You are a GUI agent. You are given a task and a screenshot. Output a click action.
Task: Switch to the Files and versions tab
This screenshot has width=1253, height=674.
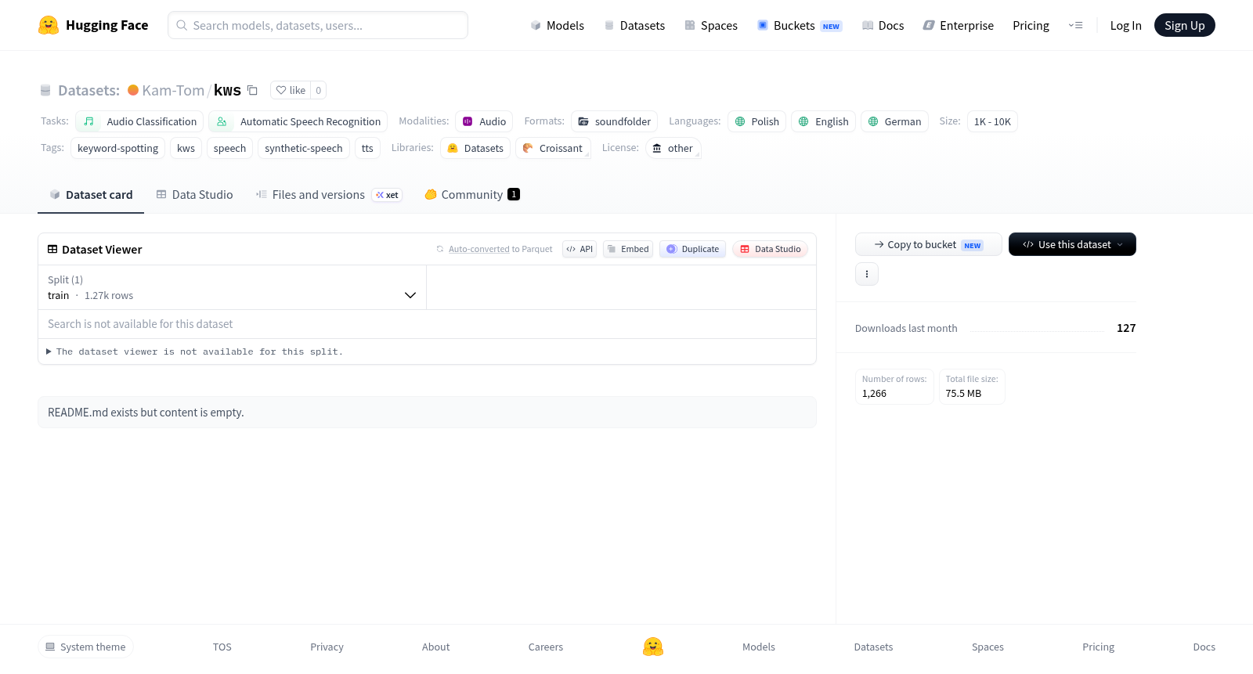pos(328,195)
